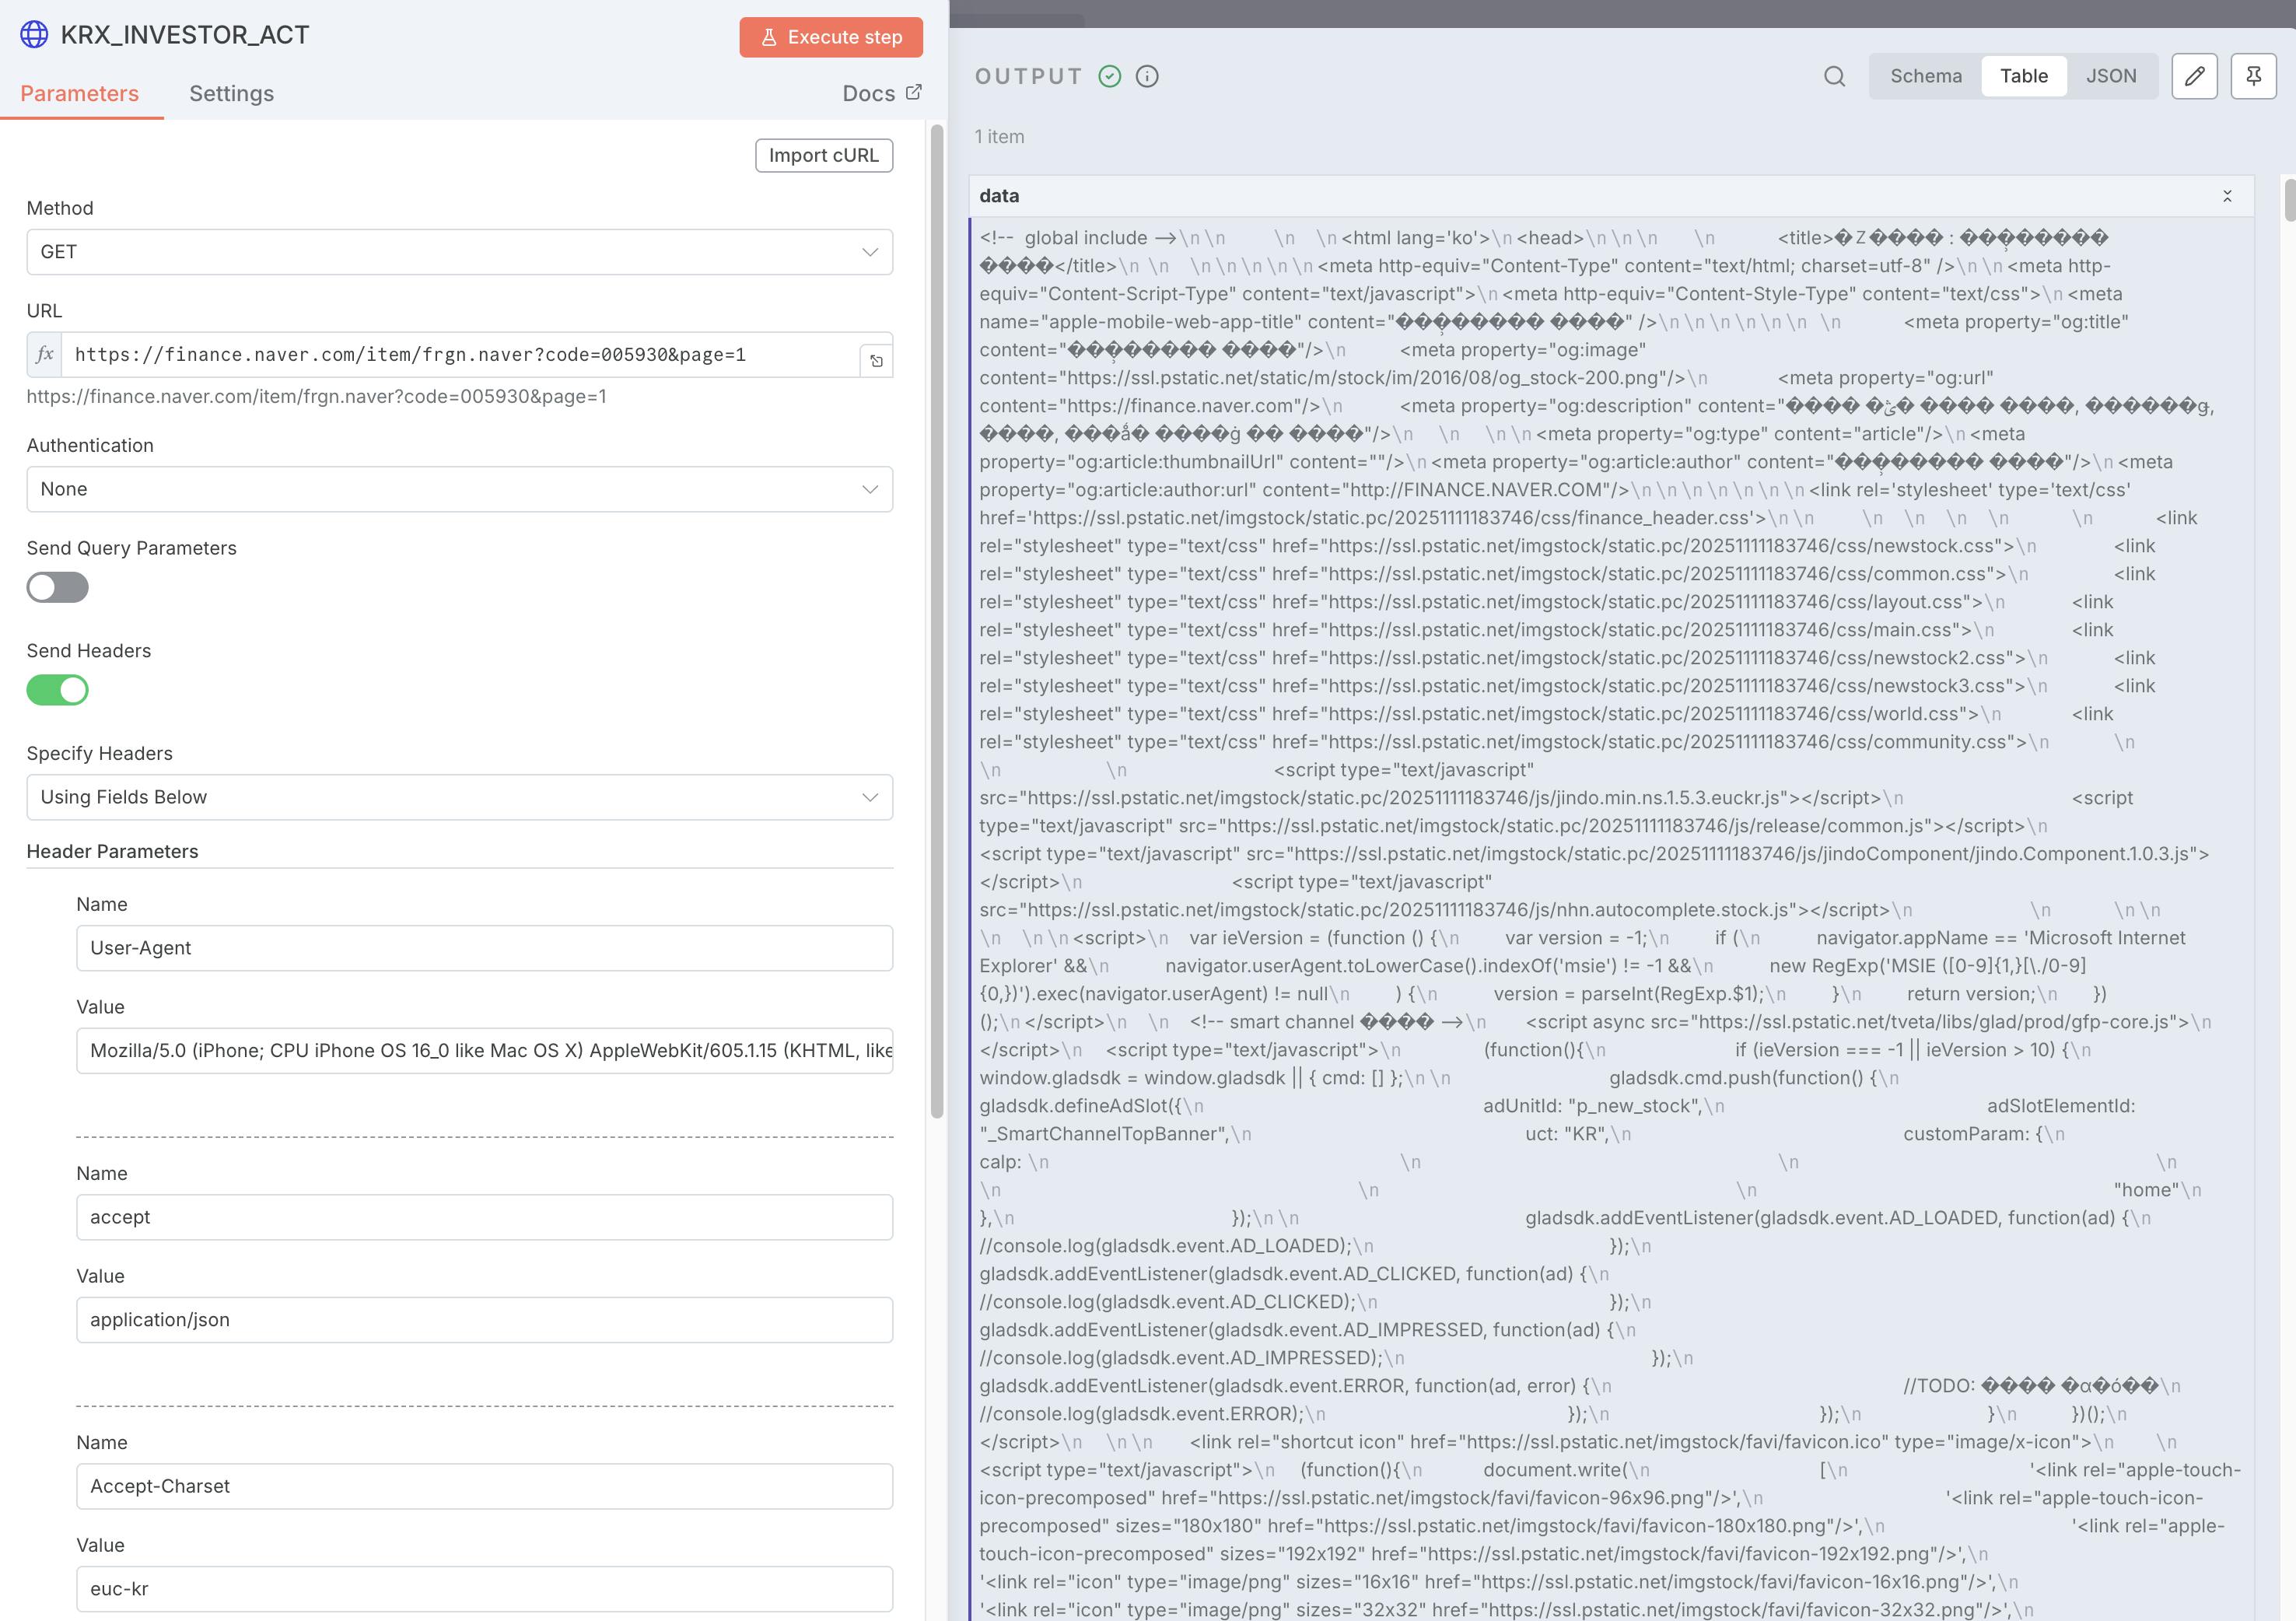Click the green success checkmark icon
This screenshot has height=1621, width=2296.
(x=1109, y=76)
